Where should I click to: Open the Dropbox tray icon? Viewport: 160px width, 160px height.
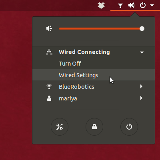pyautogui.click(x=101, y=5)
